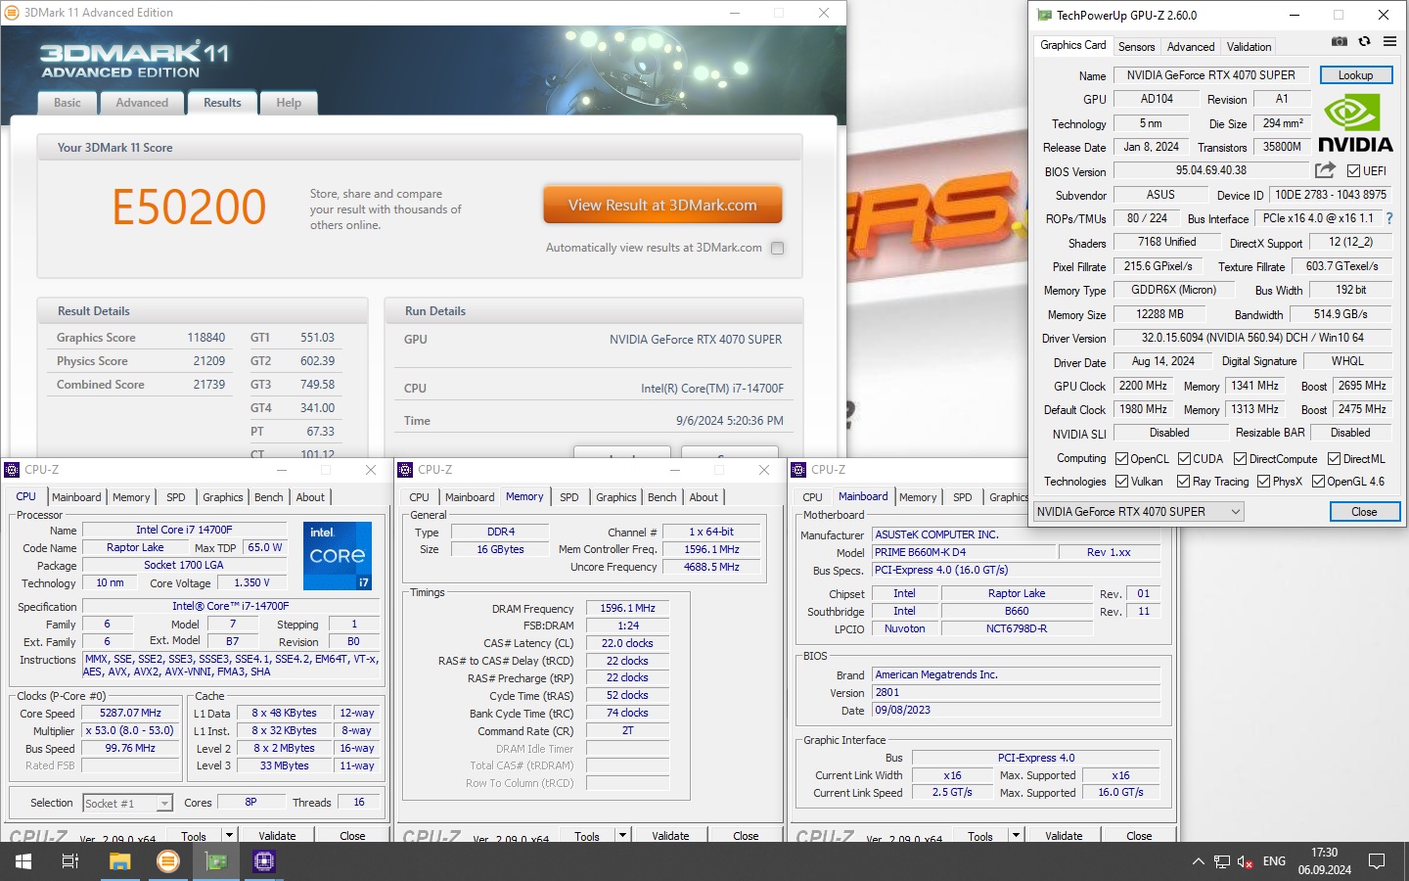Viewport: 1409px width, 881px height.
Task: Click the 3DMark 11 title bar icon
Action: click(x=12, y=13)
